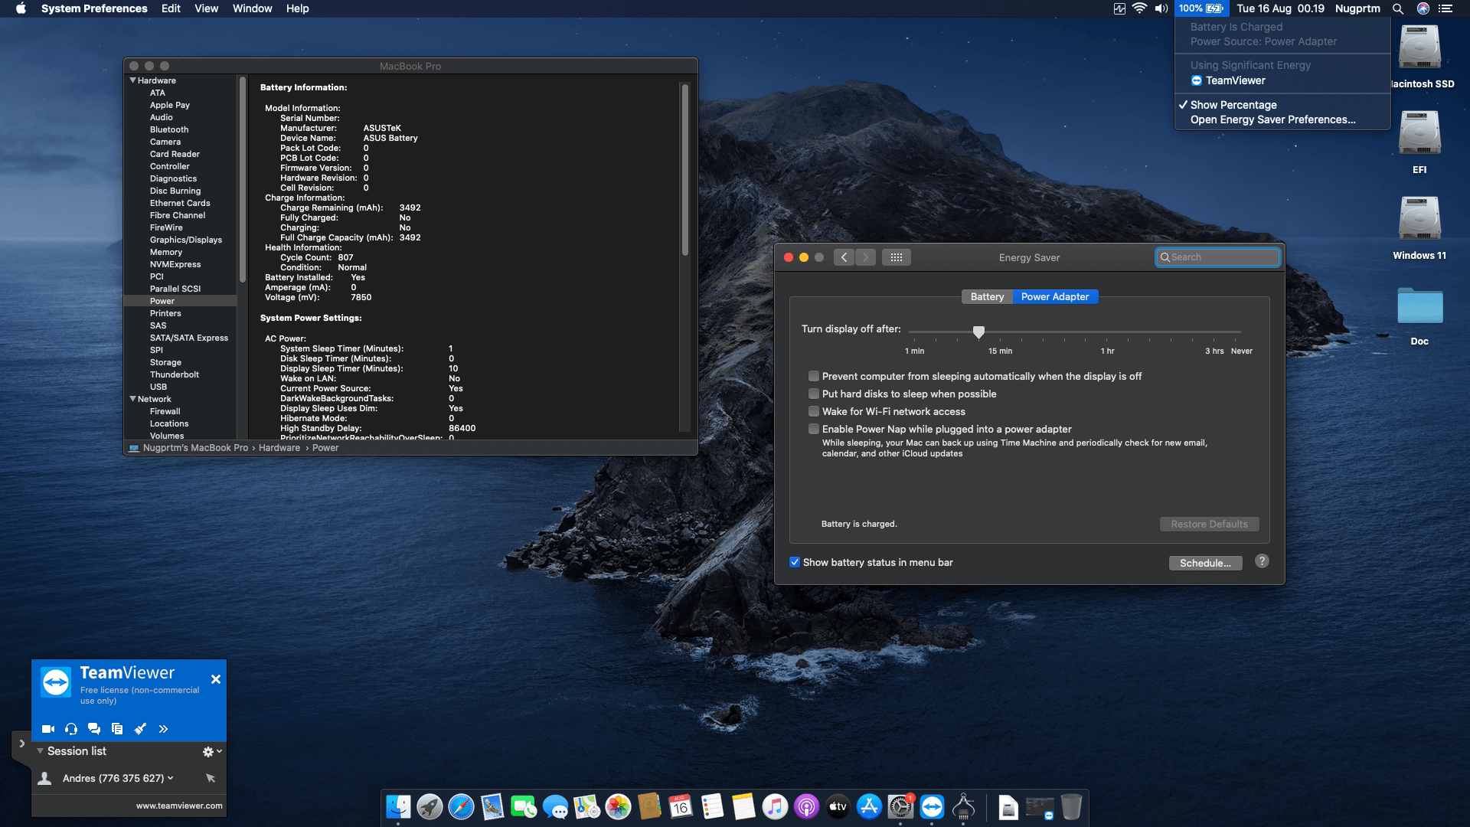Open Launchpad from the Dock

pos(430,807)
